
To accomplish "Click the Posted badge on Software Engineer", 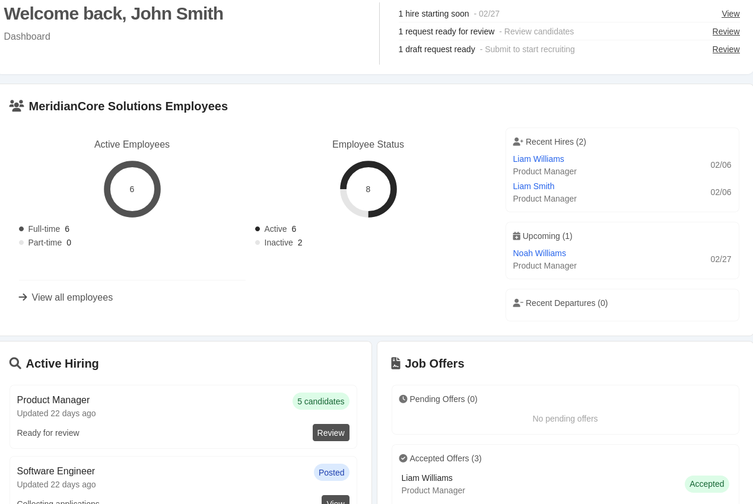I will click(331, 473).
